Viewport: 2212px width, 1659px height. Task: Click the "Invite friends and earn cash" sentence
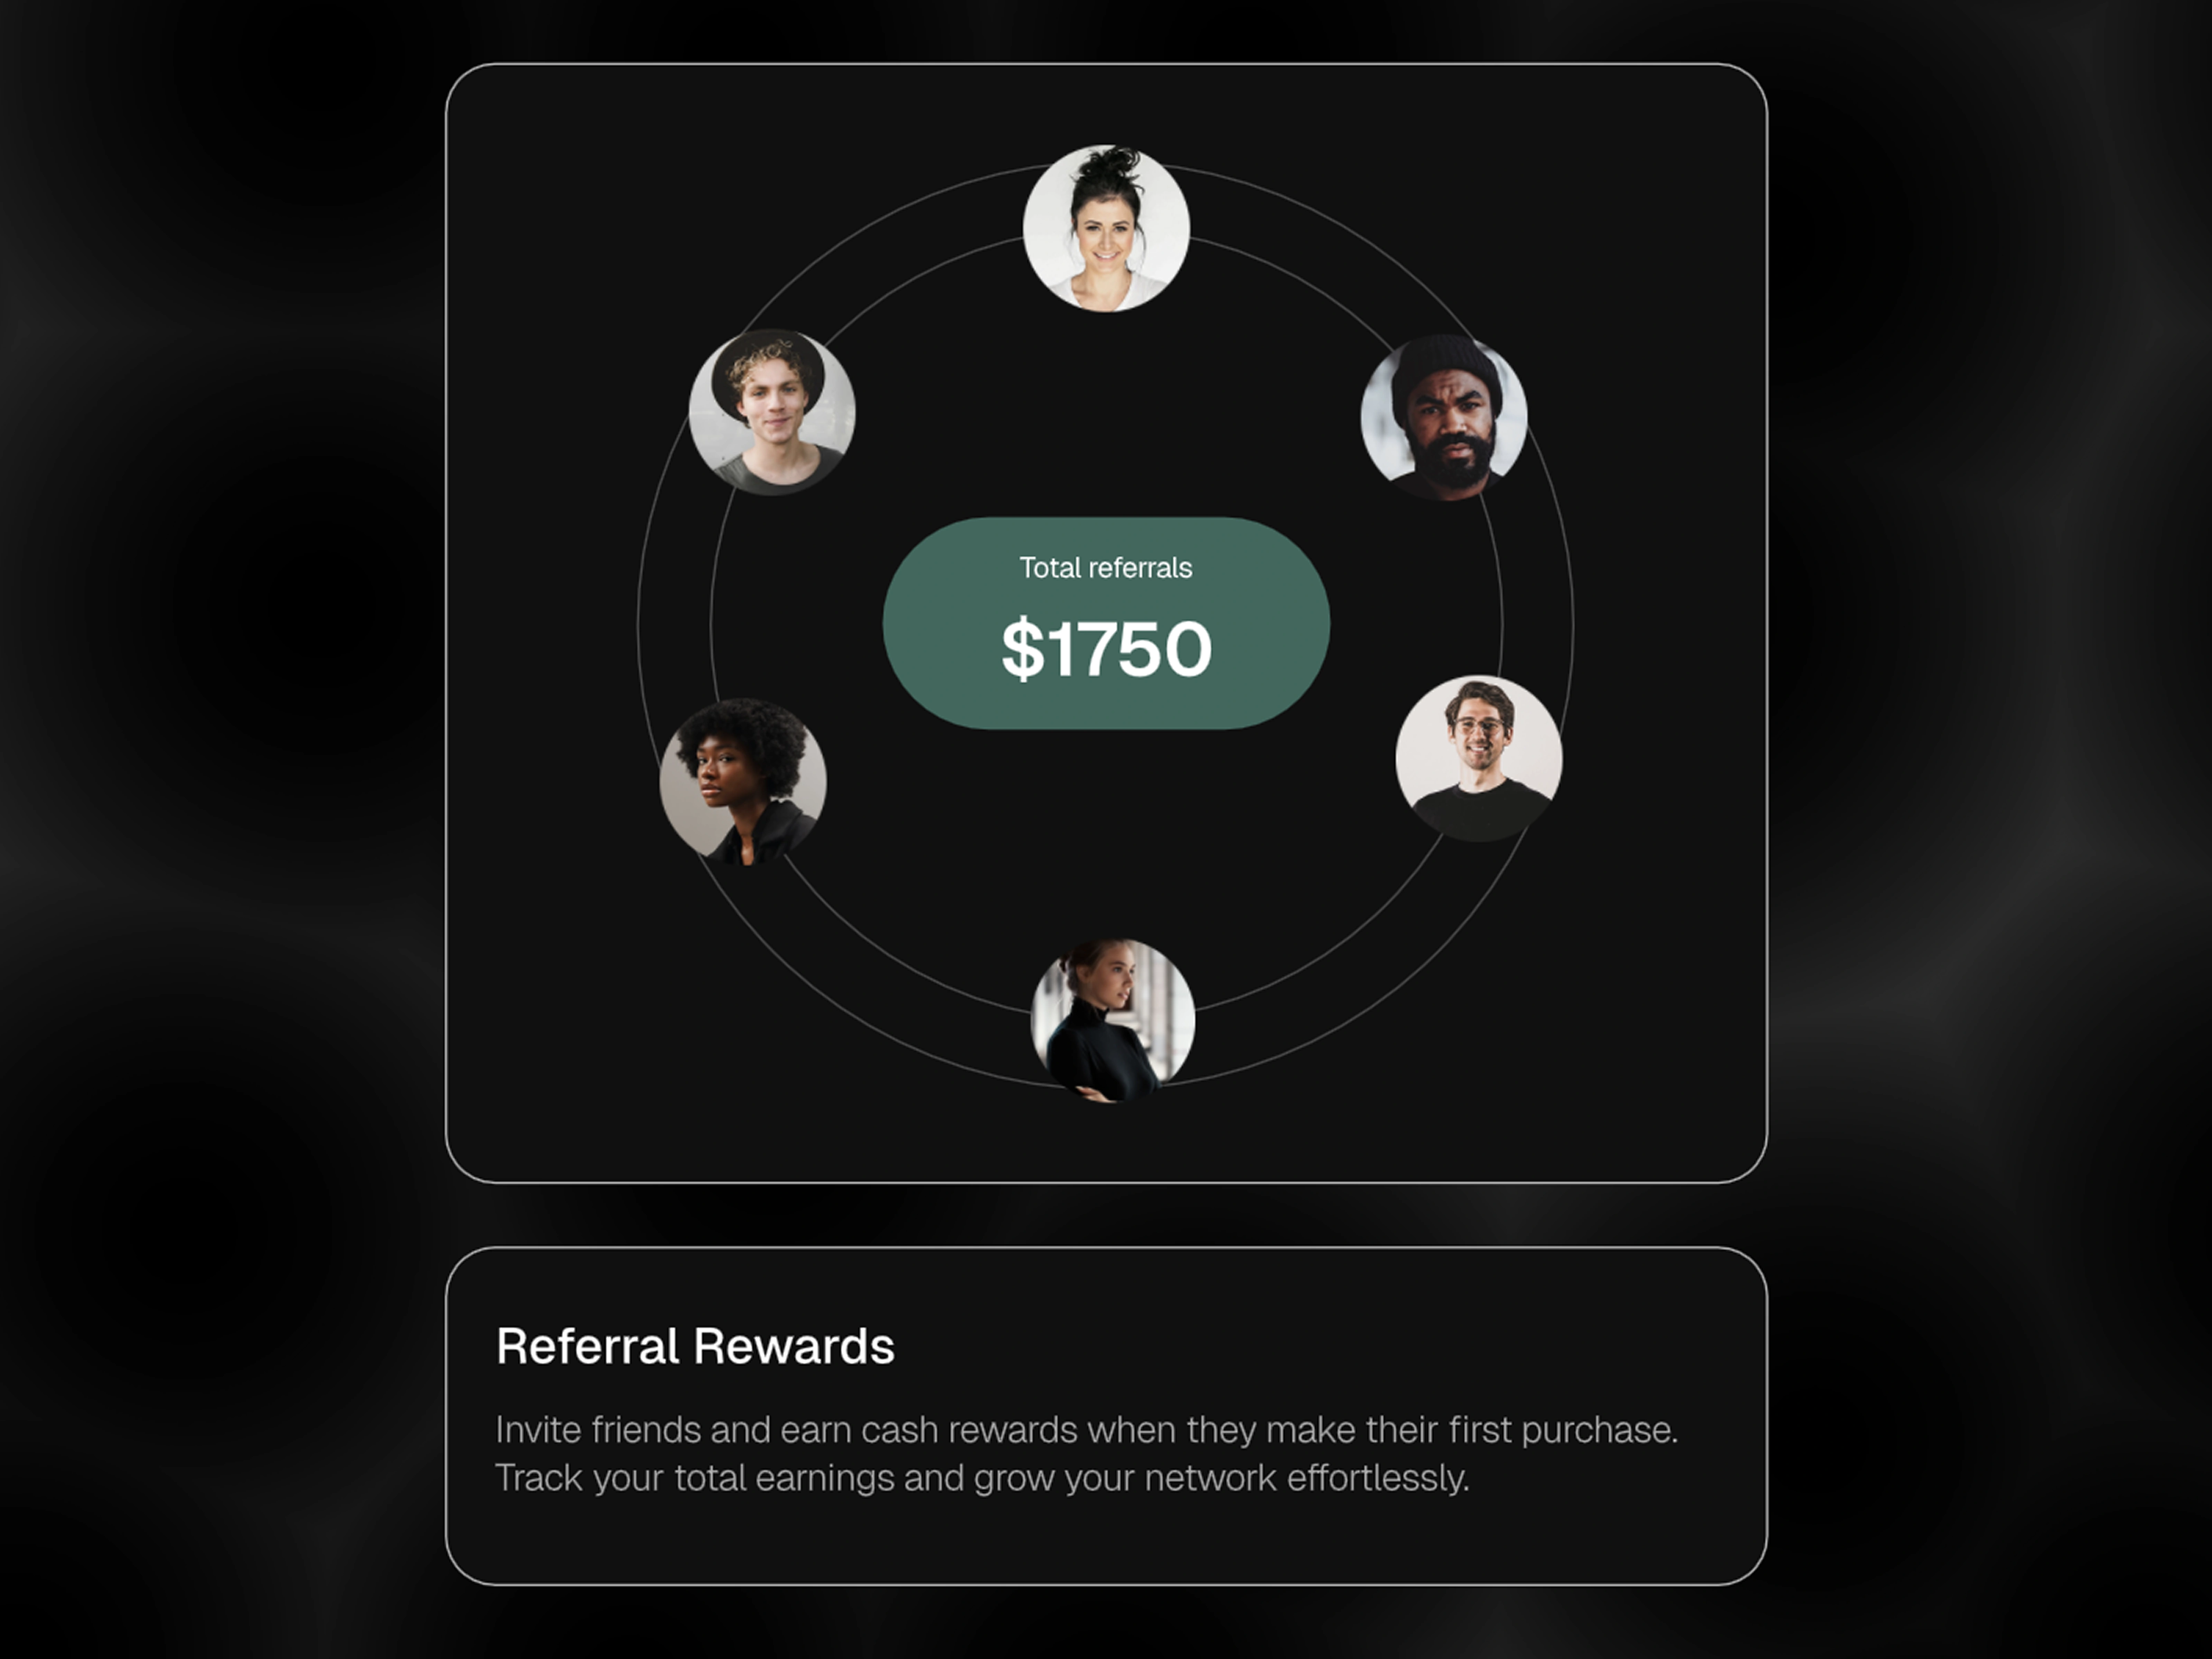[1087, 1430]
